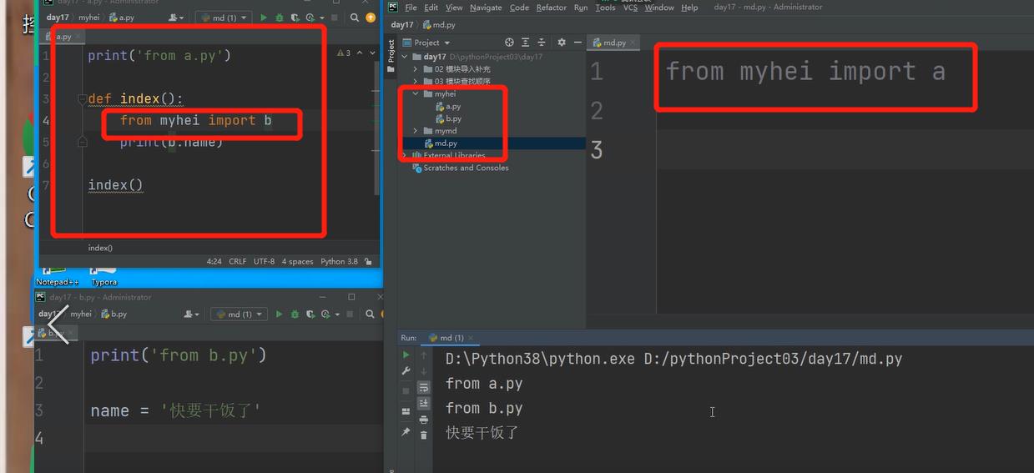1034x473 pixels.
Task: Click index() breadcrumb in a.py window
Action: click(x=100, y=248)
